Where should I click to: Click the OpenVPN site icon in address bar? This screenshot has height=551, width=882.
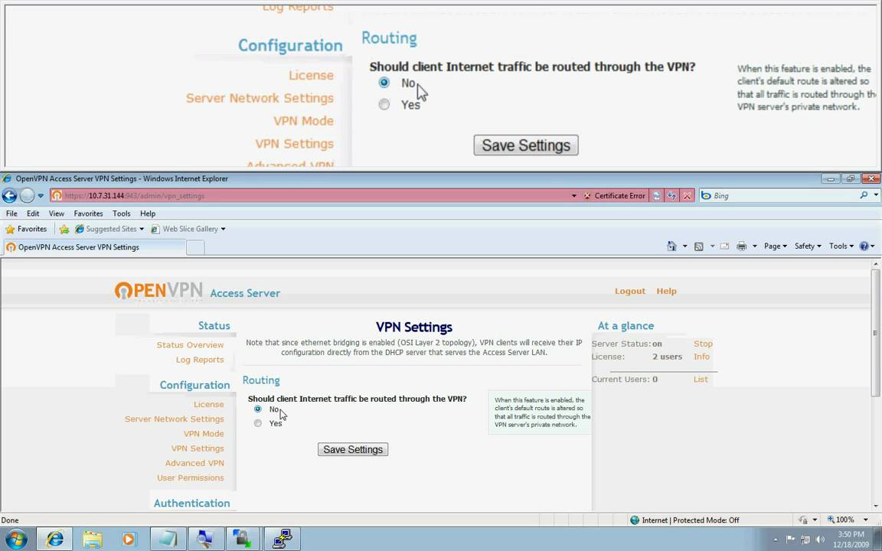click(x=56, y=196)
